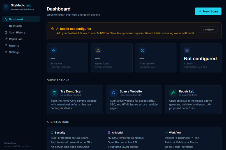Click the Scan History clock icon
The image size is (226, 150).
click(6, 32)
